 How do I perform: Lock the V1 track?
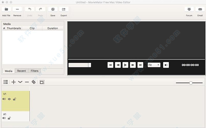[x=14, y=99]
